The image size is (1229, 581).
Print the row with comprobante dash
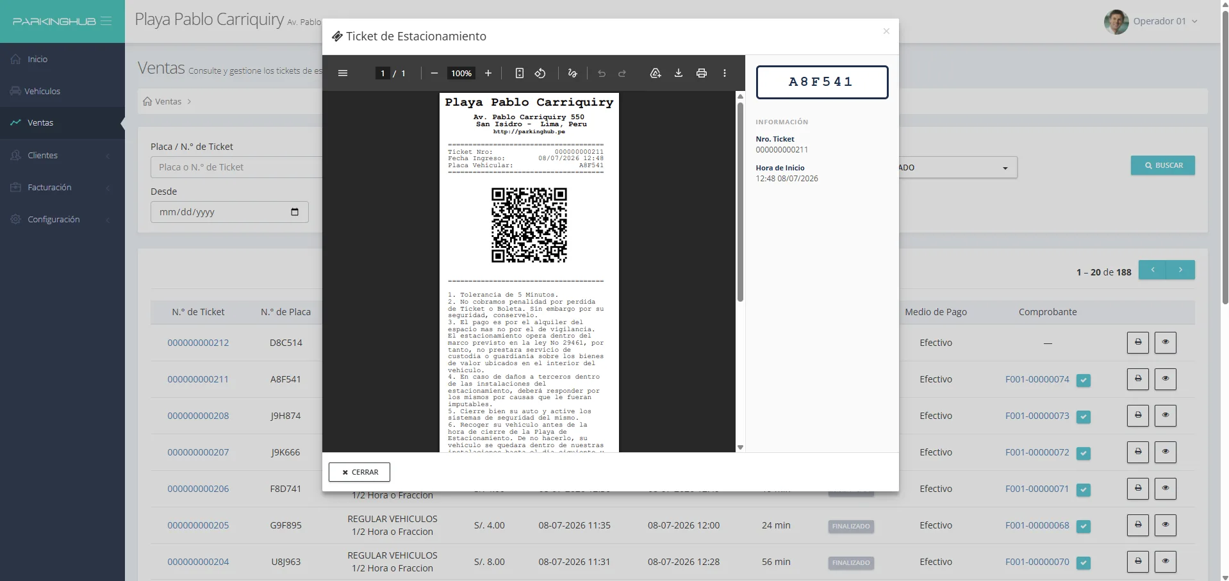[x=1138, y=343]
